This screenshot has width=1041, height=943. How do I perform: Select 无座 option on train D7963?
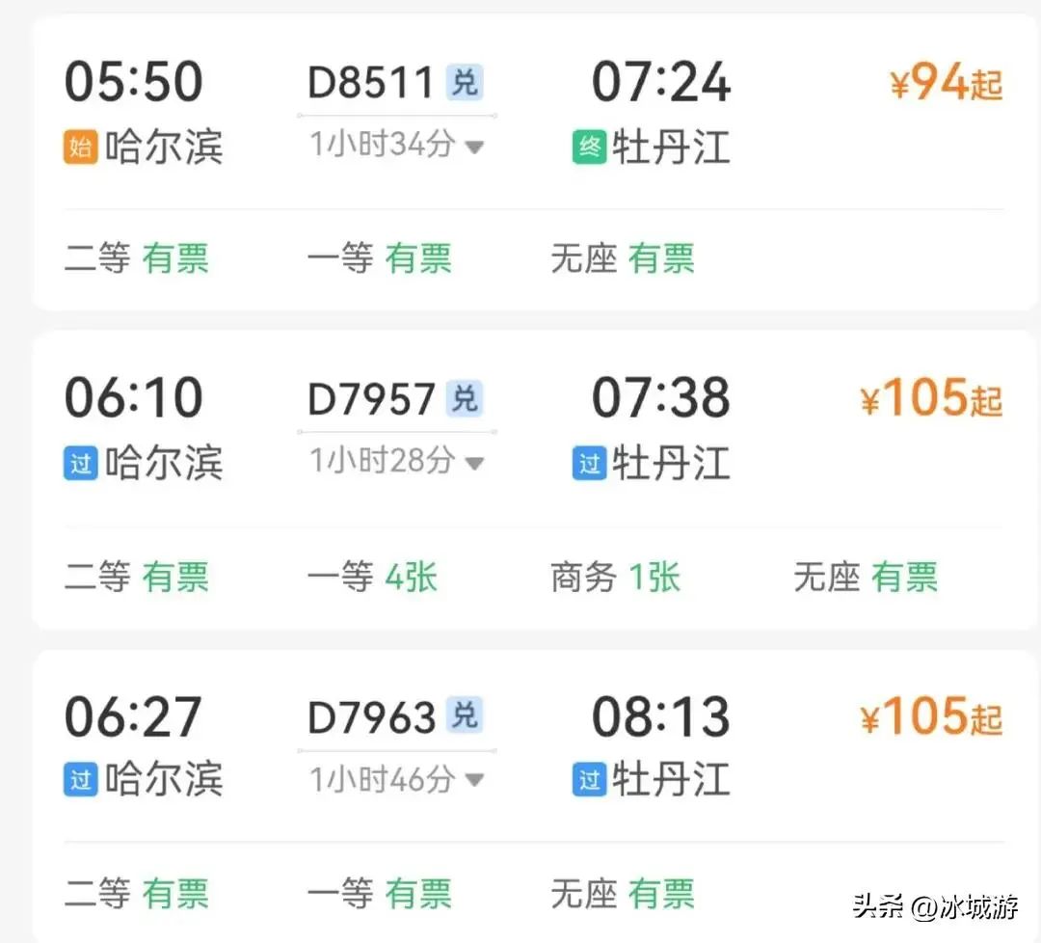click(622, 893)
